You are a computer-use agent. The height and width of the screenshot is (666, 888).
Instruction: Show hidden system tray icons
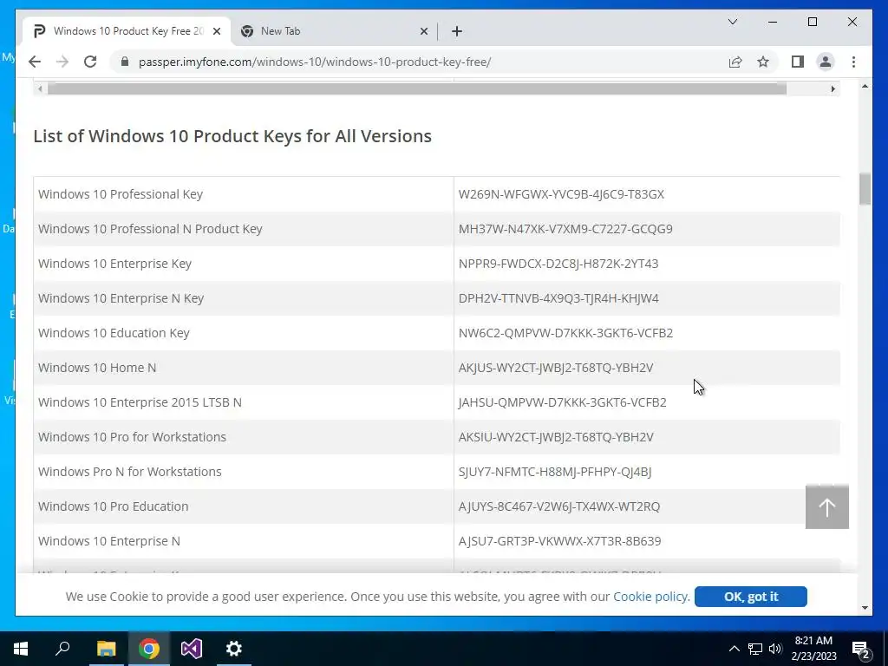coord(734,649)
